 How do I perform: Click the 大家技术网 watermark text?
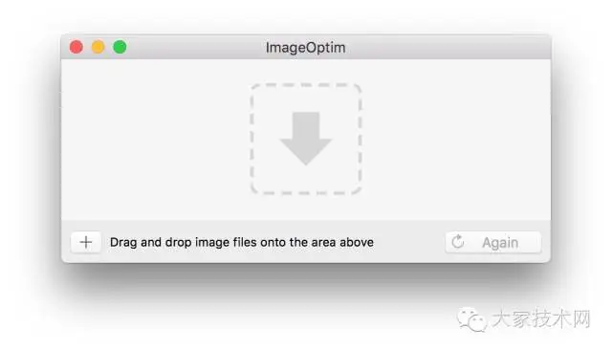click(541, 318)
